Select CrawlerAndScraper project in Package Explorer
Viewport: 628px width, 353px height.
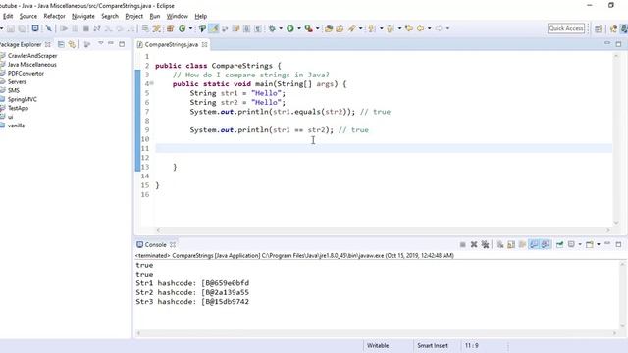click(32, 56)
